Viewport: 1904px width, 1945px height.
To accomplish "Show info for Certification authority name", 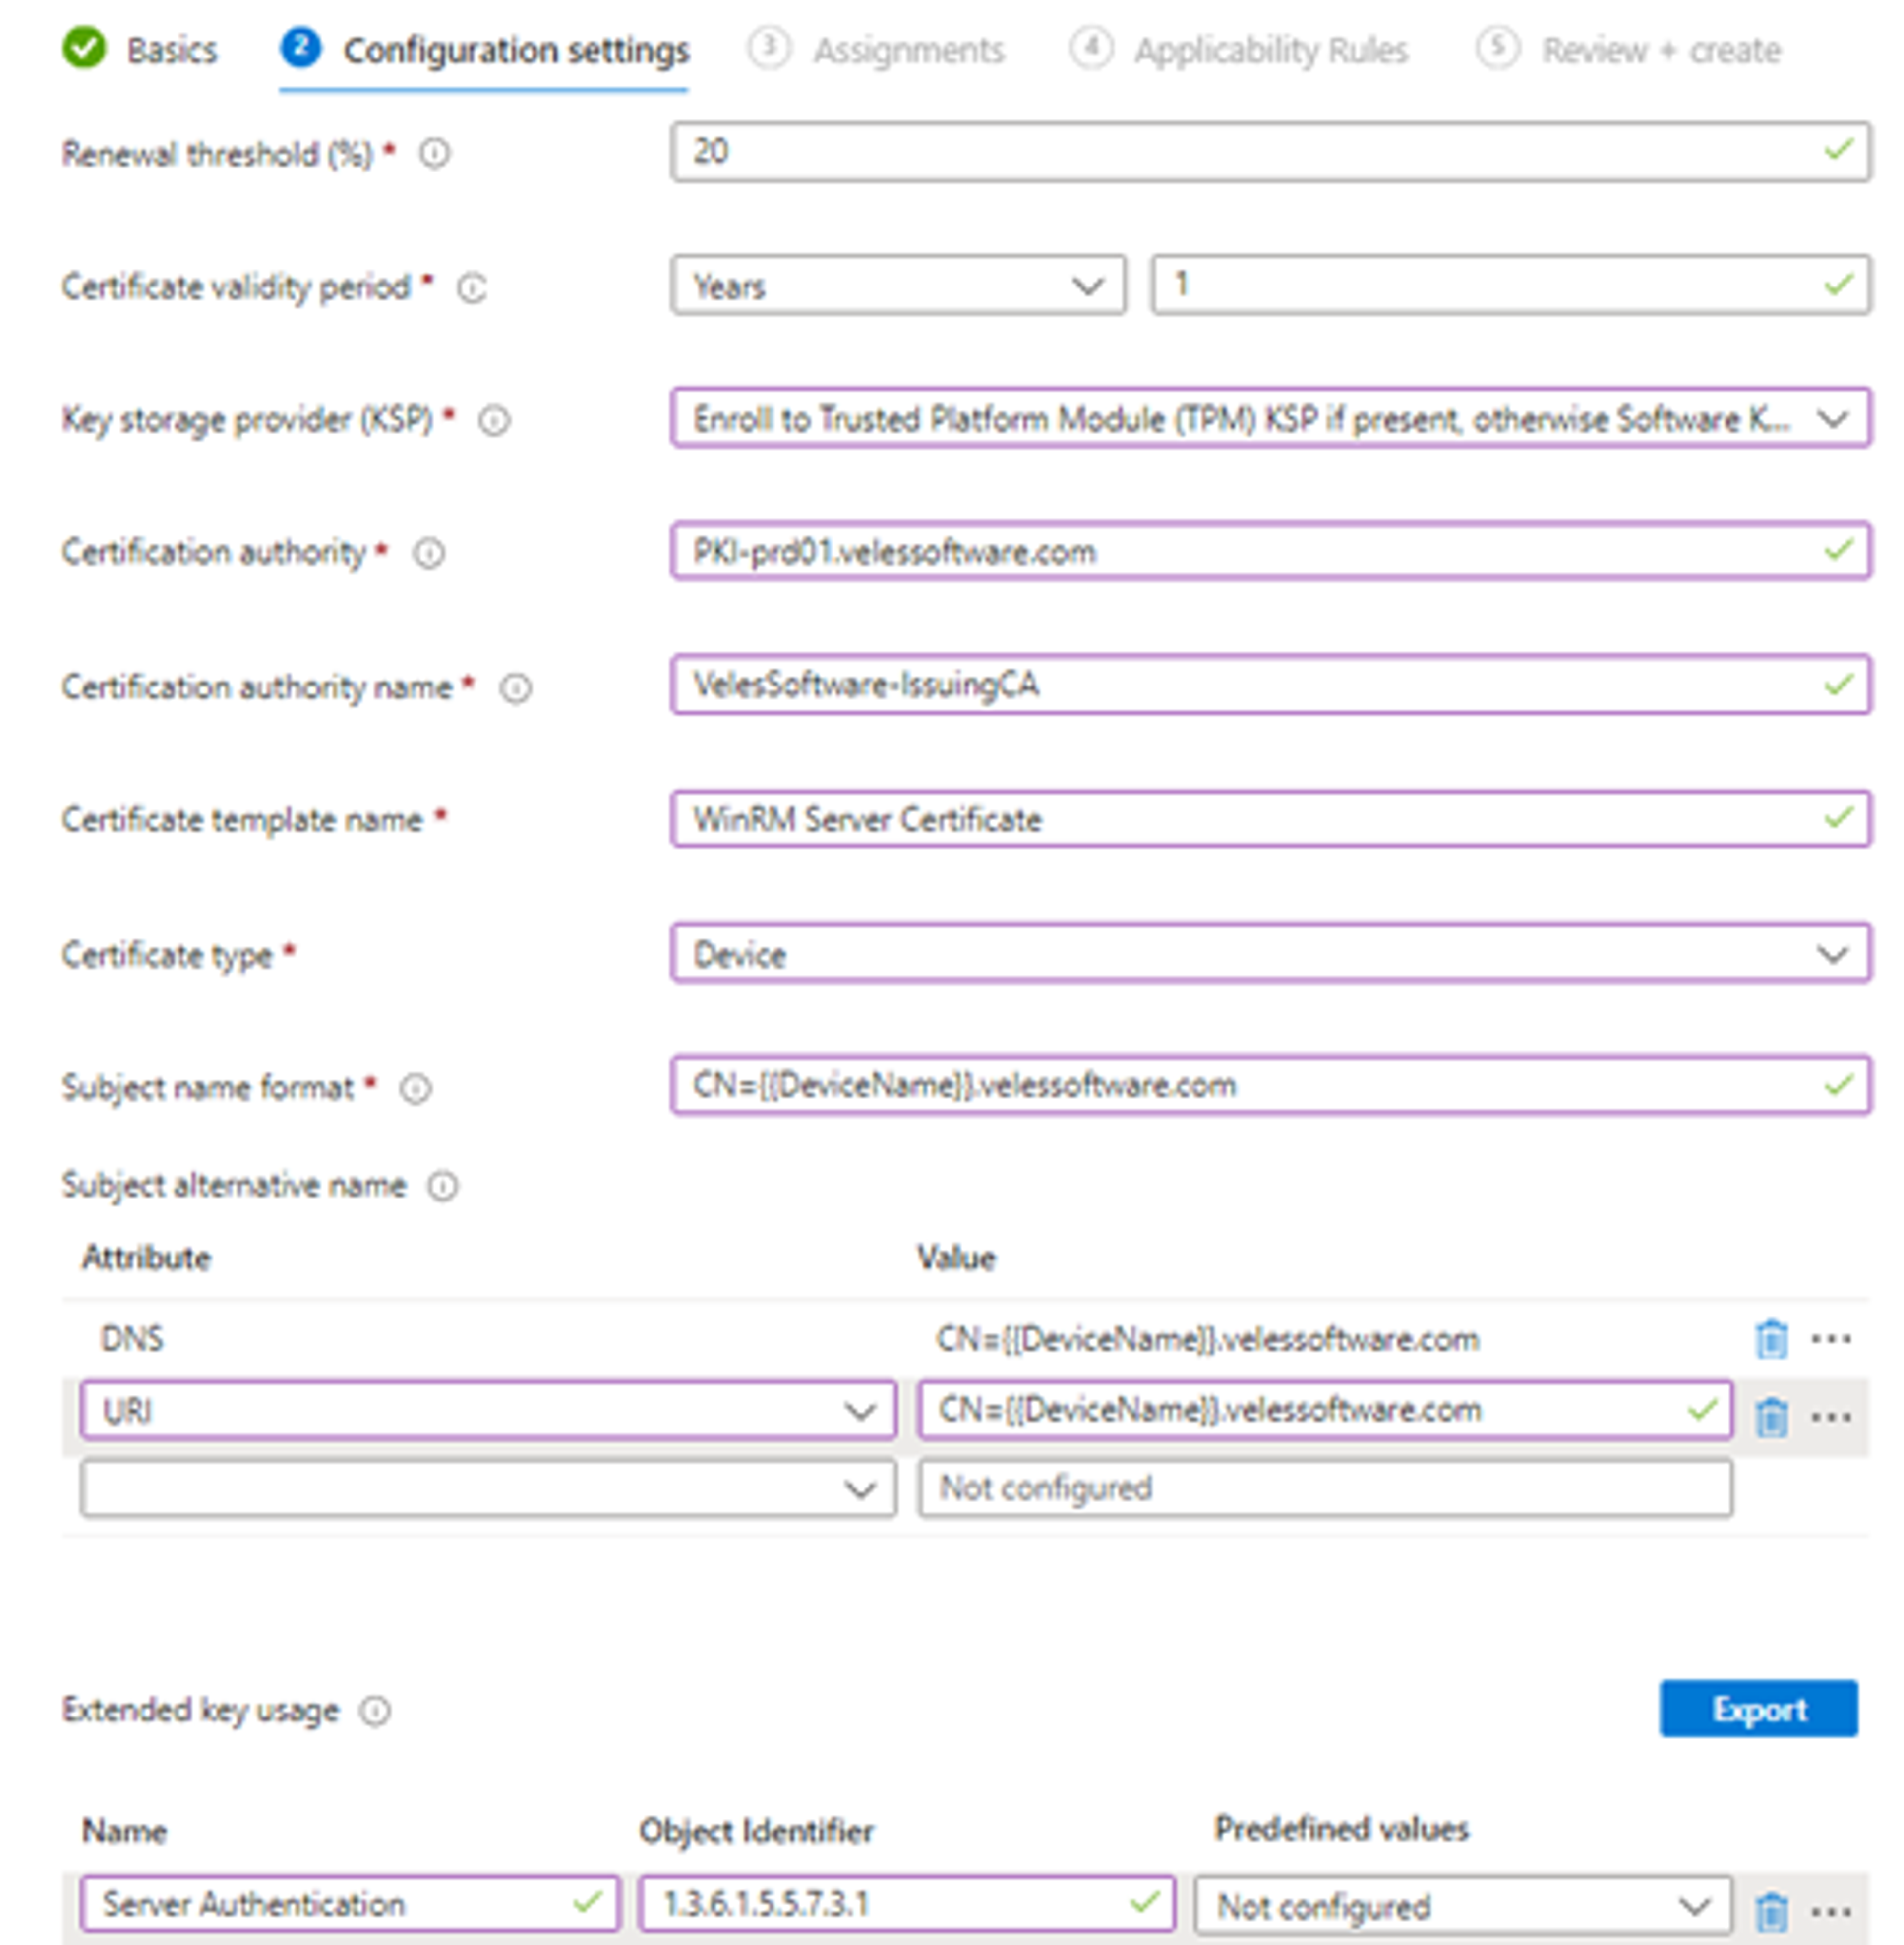I will [516, 687].
